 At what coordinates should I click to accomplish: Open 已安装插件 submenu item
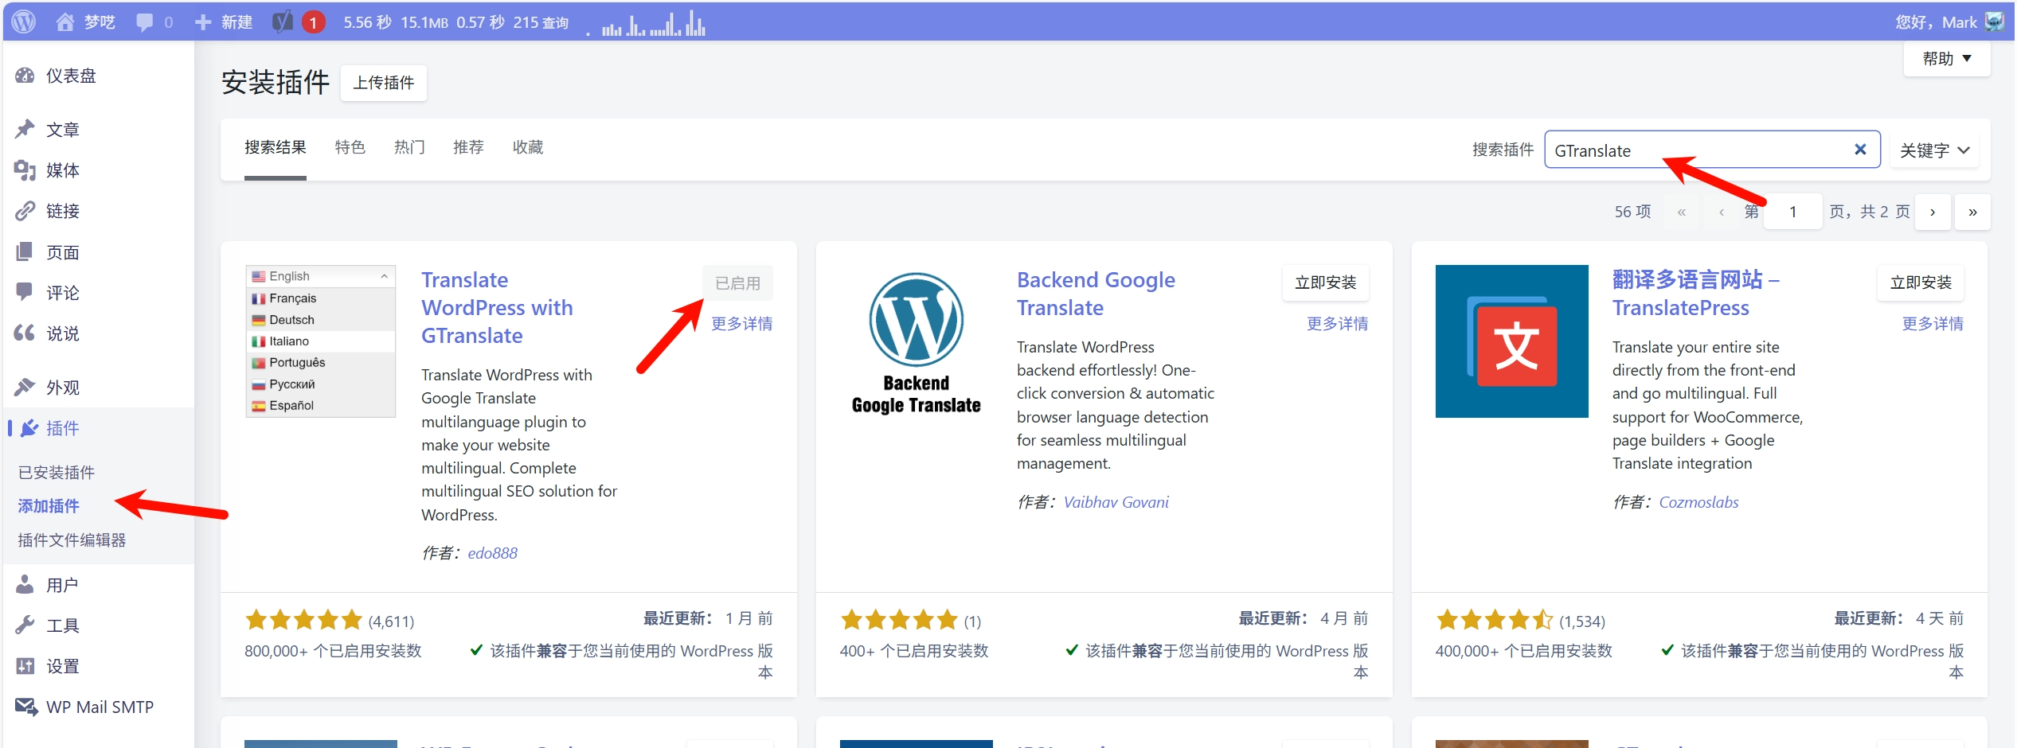pyautogui.click(x=57, y=473)
